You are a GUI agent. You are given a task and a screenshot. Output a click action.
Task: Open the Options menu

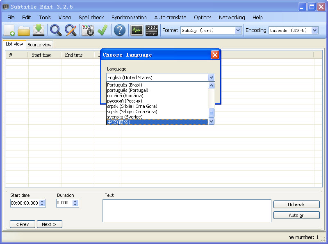click(x=203, y=18)
